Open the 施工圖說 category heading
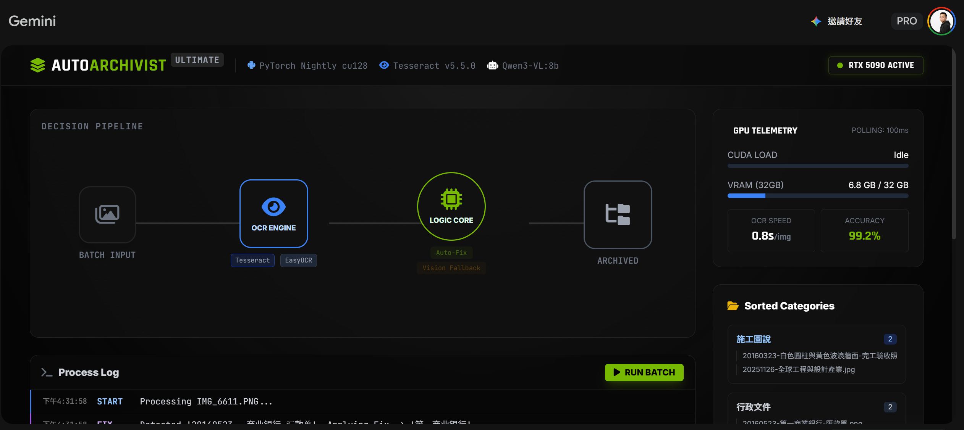 point(754,339)
